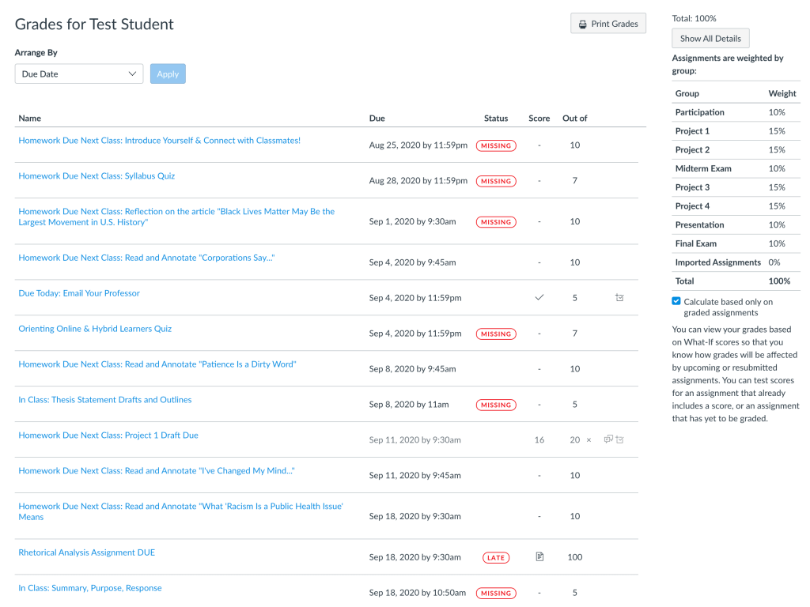
Task: Open the Syllabus Quiz homework link
Action: pyautogui.click(x=97, y=176)
